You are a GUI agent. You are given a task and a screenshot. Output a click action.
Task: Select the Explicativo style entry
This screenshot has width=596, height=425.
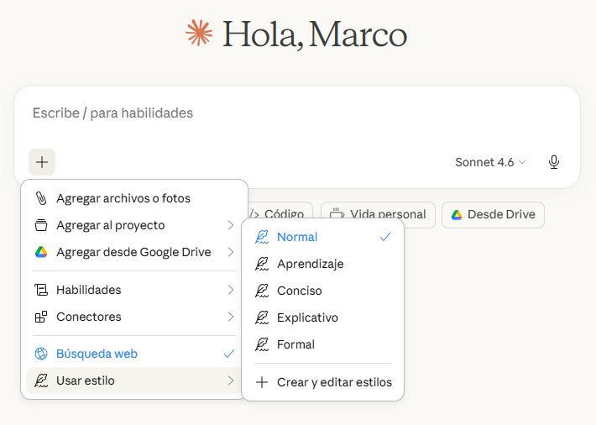[x=307, y=317]
